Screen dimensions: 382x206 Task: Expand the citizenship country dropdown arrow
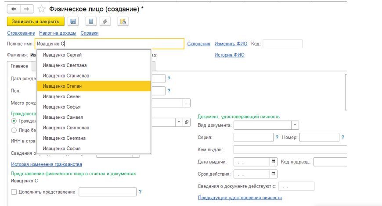tap(179, 122)
